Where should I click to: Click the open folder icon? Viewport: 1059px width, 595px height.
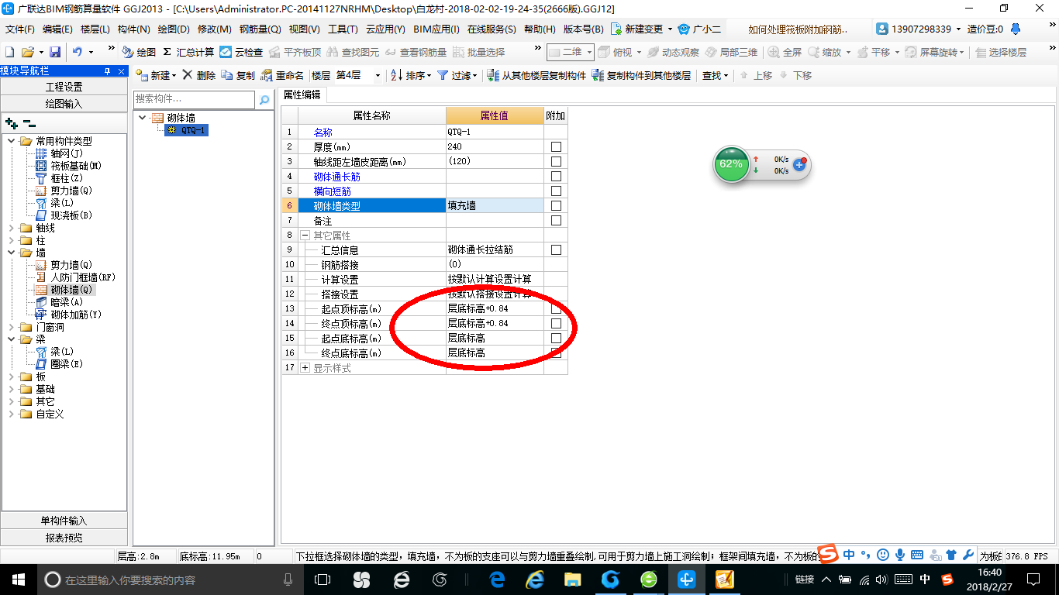pos(27,52)
